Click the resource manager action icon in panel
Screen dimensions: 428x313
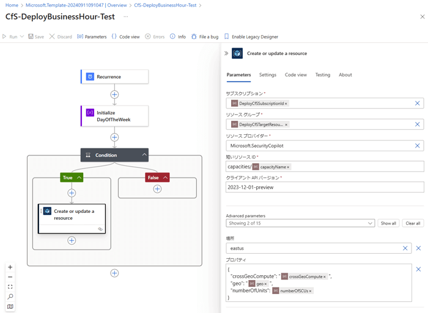[237, 54]
